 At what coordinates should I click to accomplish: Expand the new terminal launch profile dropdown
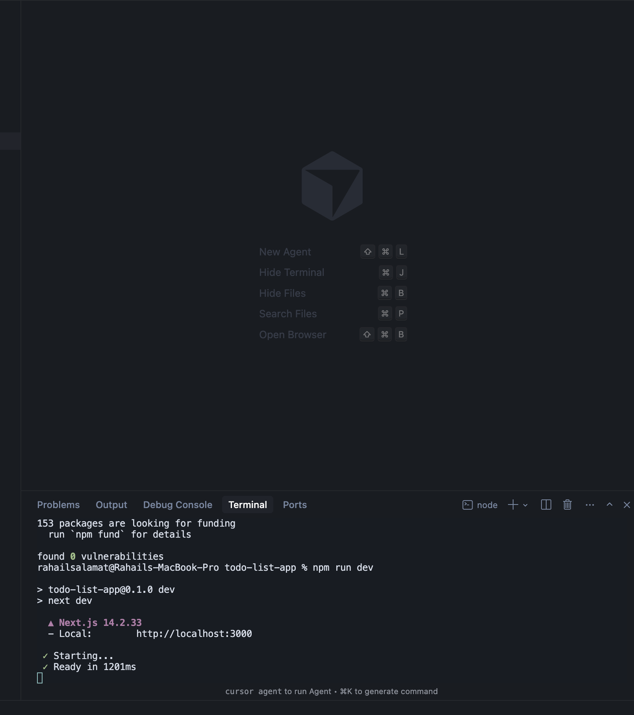click(525, 505)
